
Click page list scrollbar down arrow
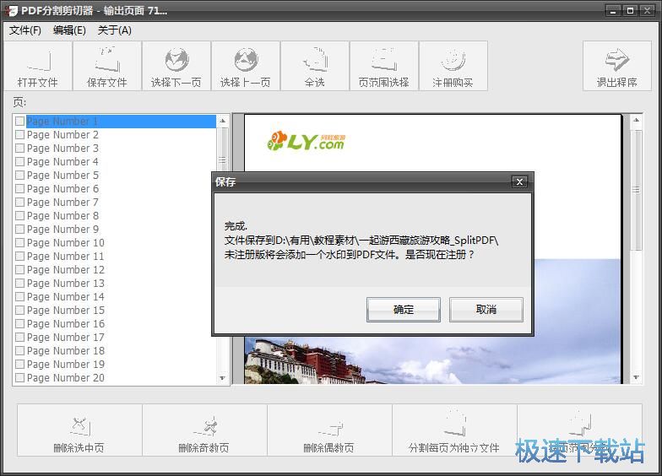(x=223, y=378)
